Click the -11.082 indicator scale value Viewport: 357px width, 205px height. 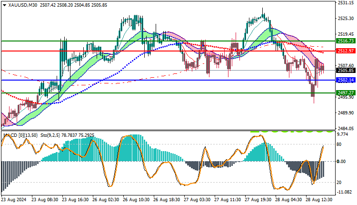click(344, 192)
